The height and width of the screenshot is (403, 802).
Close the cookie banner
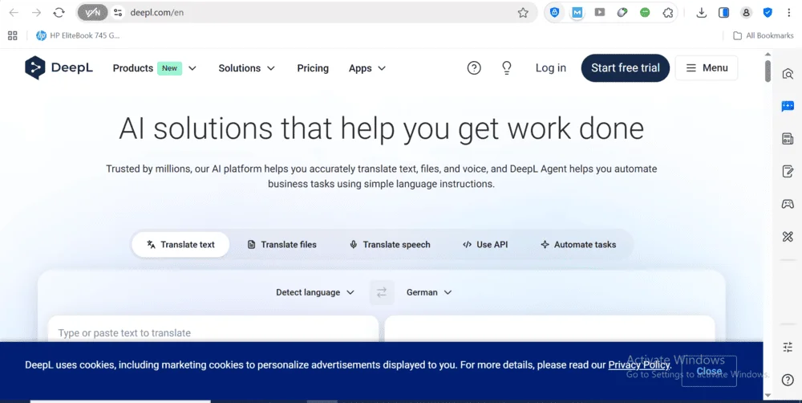[x=709, y=371]
